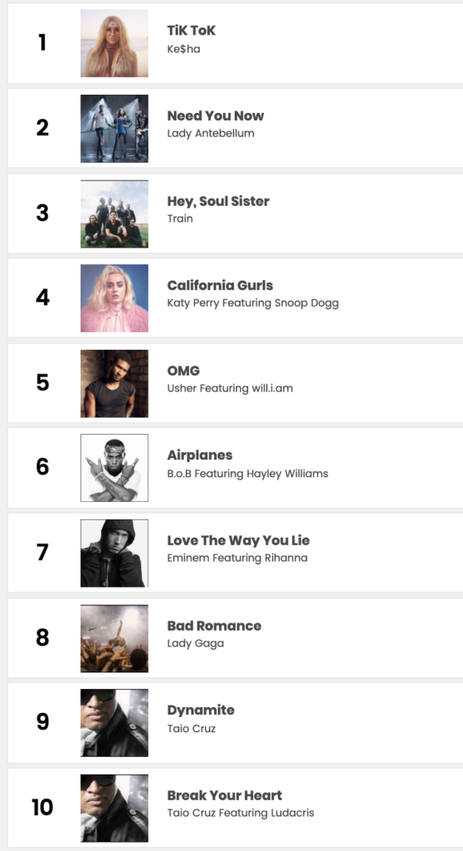Open Hey, Soul Sister song title
Image resolution: width=463 pixels, height=851 pixels.
click(218, 201)
